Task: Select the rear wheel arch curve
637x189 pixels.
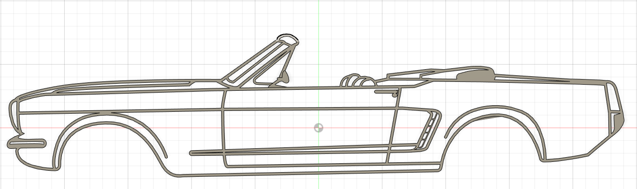Action: pos(492,112)
